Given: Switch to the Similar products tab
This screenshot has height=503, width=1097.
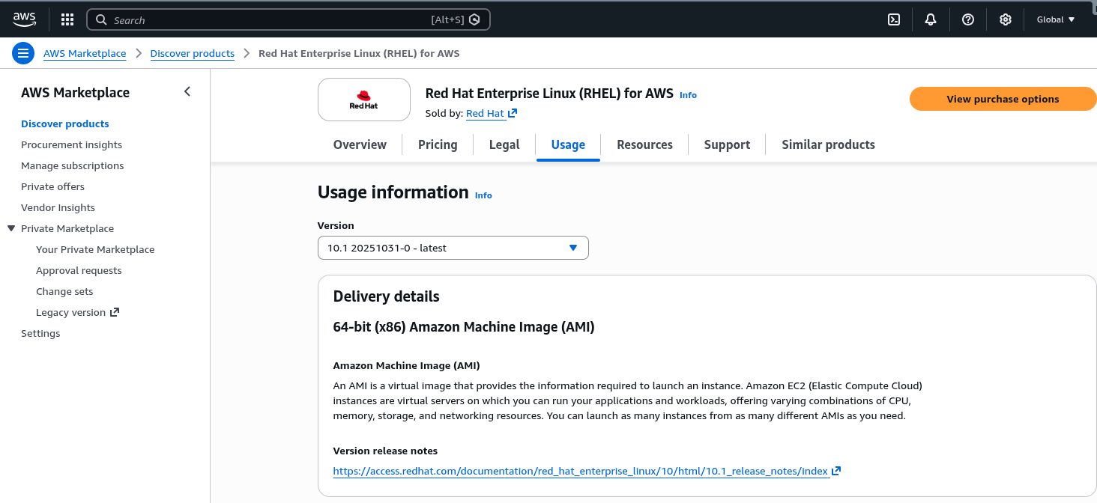Looking at the screenshot, I should (x=828, y=144).
